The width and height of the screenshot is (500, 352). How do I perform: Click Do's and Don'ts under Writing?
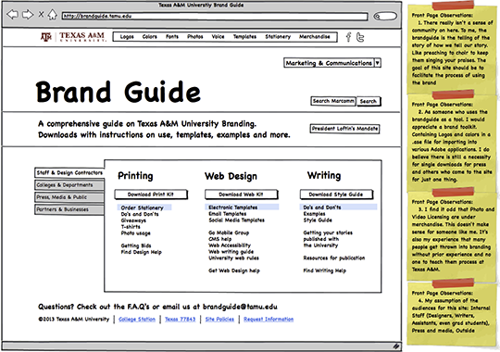coord(321,207)
